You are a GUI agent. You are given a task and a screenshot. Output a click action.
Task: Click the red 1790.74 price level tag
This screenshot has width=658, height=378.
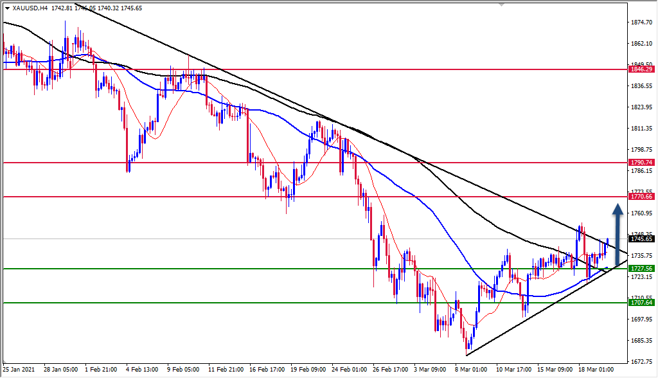point(642,163)
